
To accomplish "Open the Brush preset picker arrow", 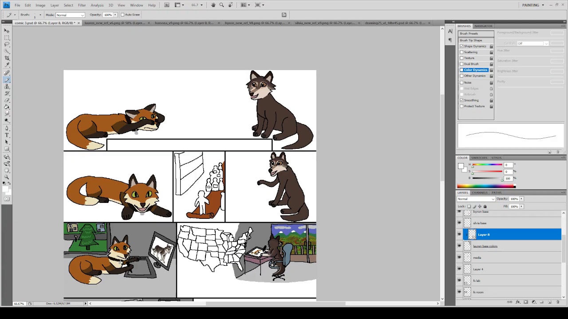I will [40, 15].
